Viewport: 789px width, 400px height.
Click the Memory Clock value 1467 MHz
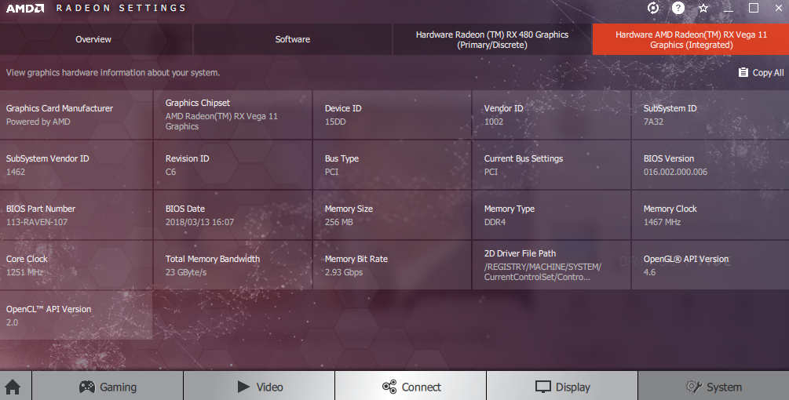(662, 222)
